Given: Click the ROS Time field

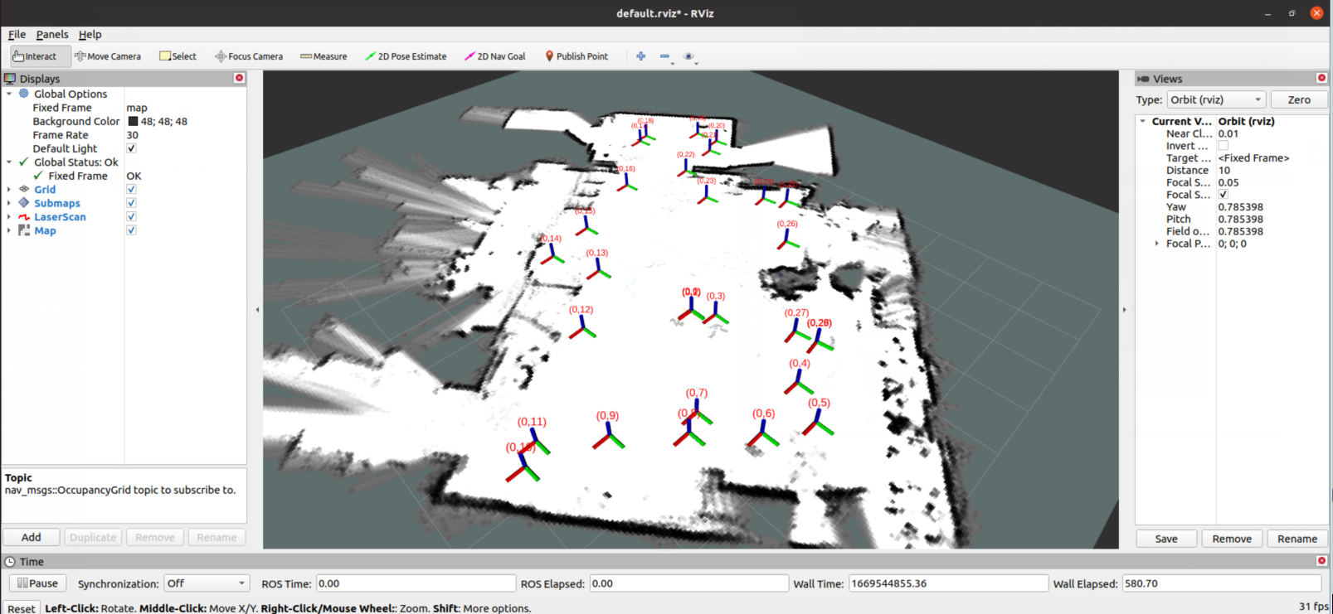Looking at the screenshot, I should tap(415, 583).
